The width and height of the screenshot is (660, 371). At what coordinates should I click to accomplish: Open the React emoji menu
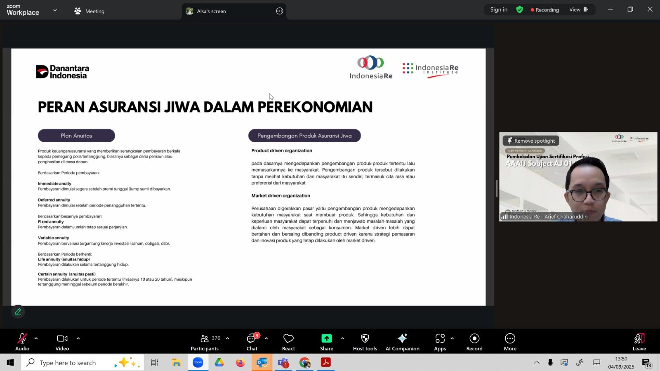coord(288,342)
